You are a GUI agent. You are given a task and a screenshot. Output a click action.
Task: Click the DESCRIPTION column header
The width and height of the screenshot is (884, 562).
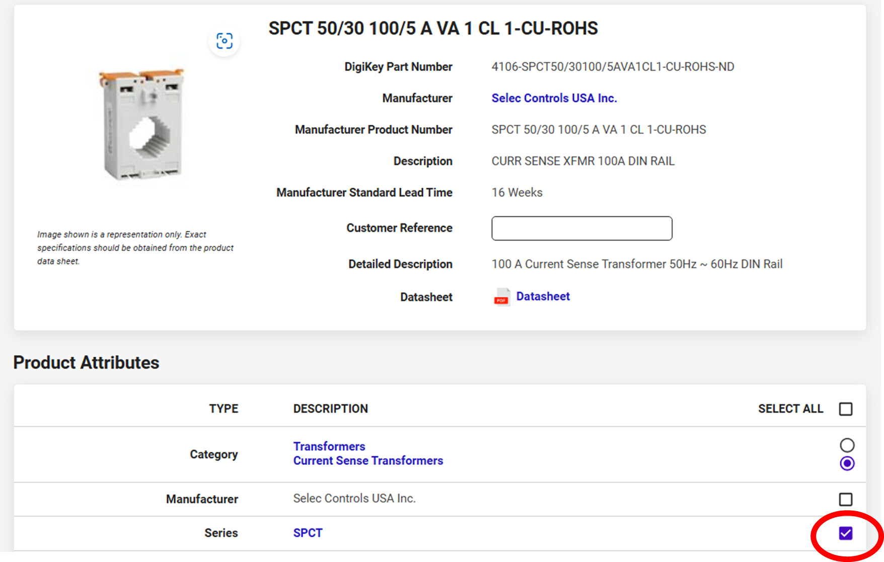[331, 409]
